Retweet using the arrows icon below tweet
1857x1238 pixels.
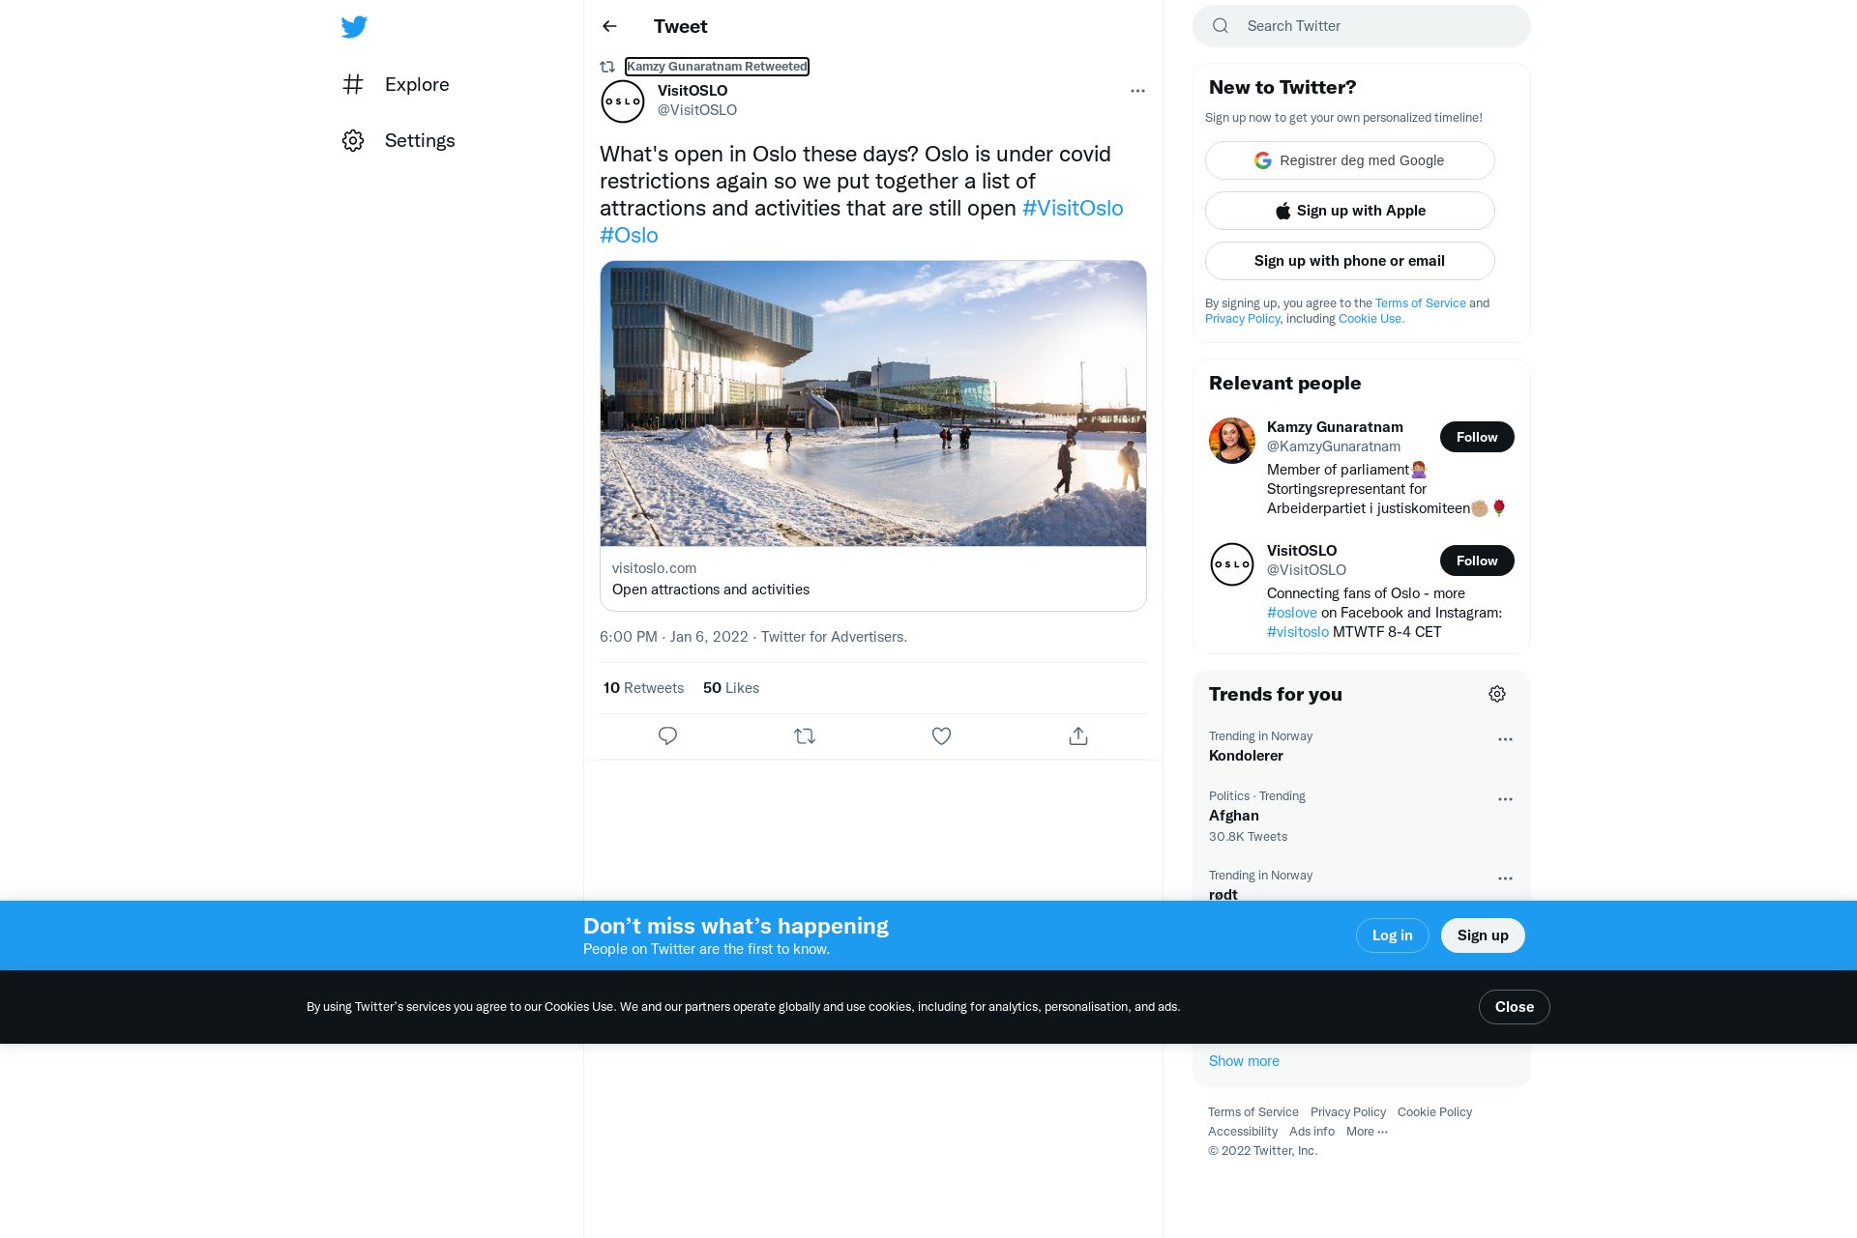[x=805, y=736]
